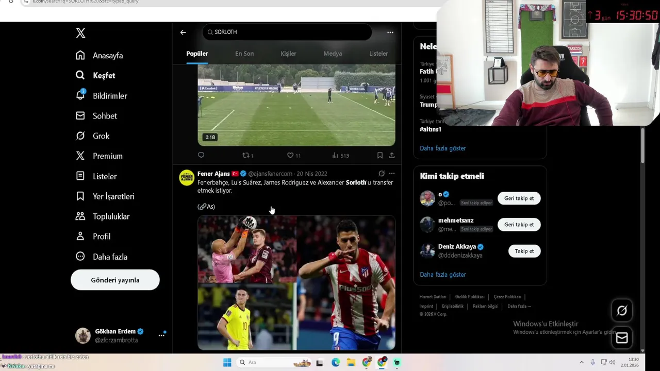Click the SORLOTH search field

coord(287,32)
